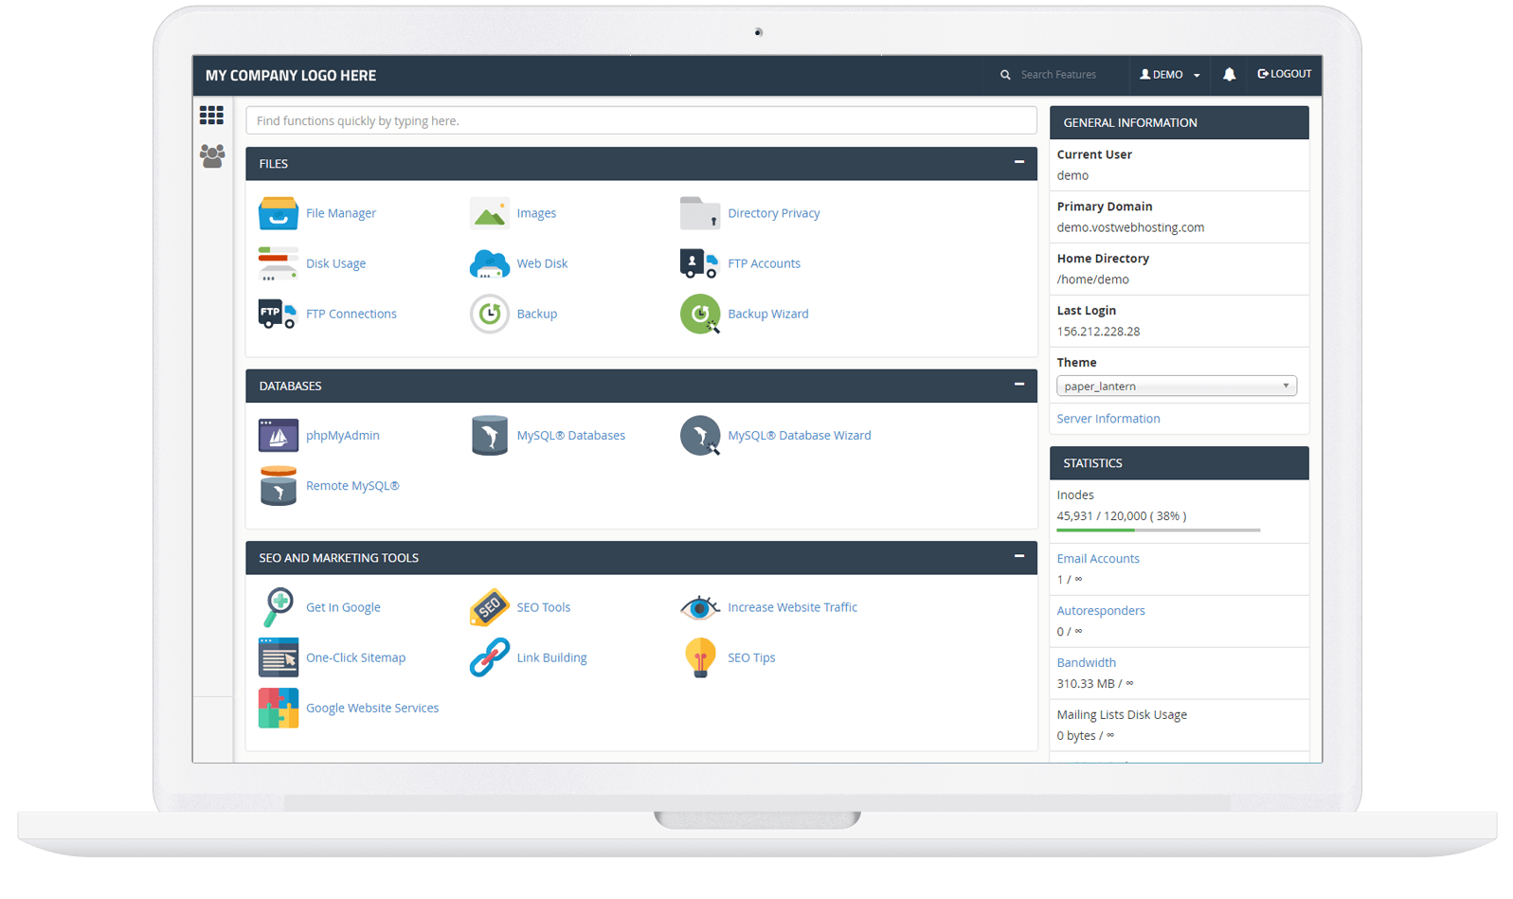Open the File Manager icon
This screenshot has width=1513, height=899.
coord(278,213)
